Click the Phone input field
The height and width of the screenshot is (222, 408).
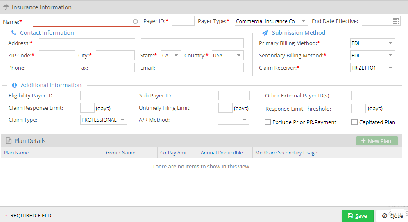57,68
